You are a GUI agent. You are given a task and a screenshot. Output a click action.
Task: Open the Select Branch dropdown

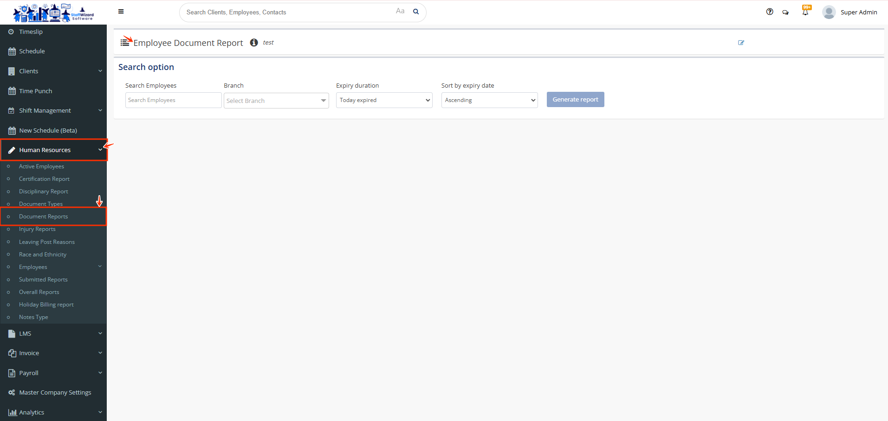point(276,101)
